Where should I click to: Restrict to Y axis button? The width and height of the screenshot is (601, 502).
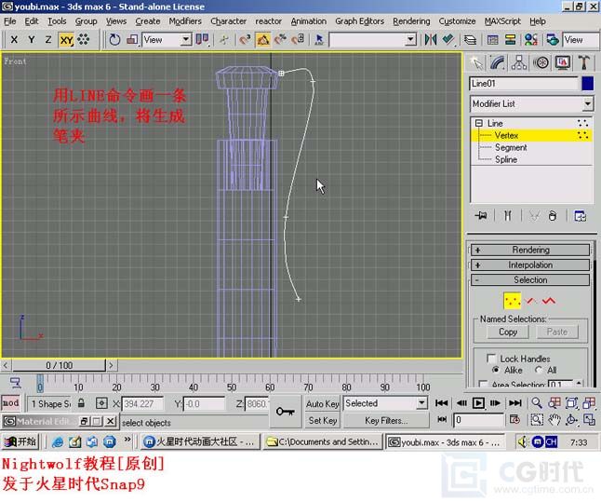pos(32,39)
